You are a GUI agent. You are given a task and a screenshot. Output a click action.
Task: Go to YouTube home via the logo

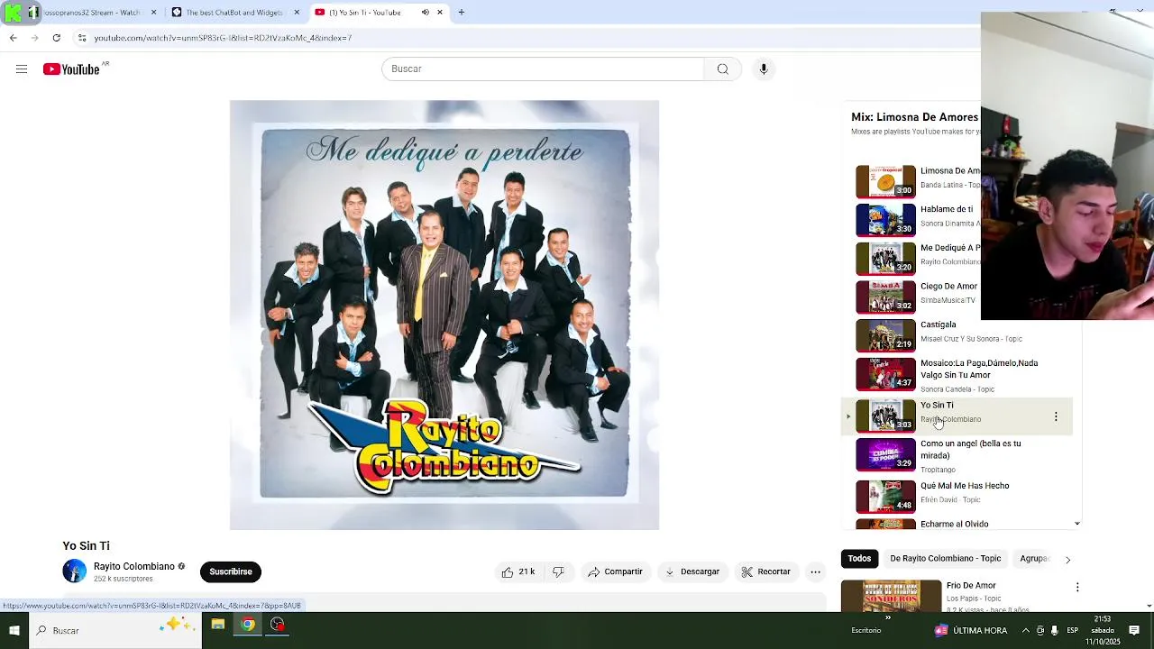(x=71, y=69)
